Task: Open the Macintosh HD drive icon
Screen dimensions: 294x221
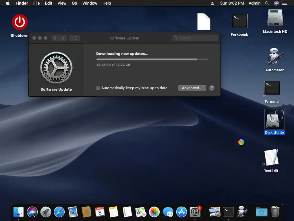Action: [x=275, y=18]
